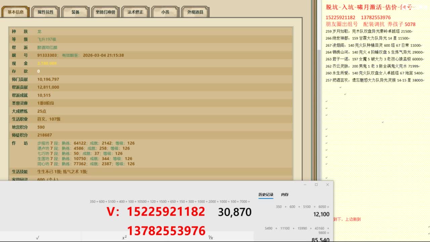Click the 大成修炼 value 25点
The height and width of the screenshot is (242, 430).
pos(42,111)
